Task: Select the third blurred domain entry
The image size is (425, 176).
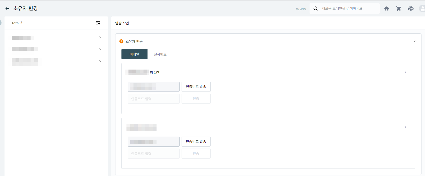Action: click(x=25, y=62)
